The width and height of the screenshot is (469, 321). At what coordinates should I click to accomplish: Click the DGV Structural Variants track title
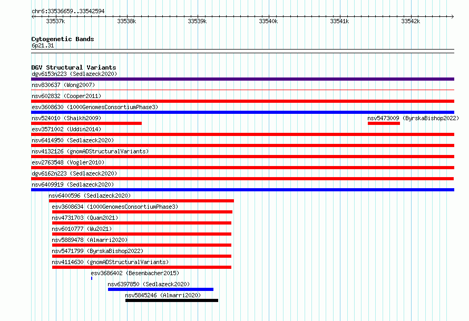click(x=74, y=67)
